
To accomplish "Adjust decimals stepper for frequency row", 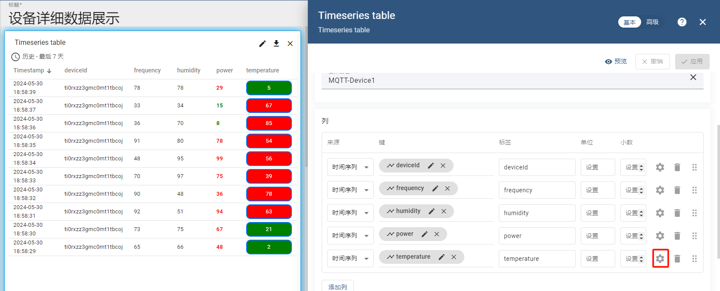I will [641, 190].
